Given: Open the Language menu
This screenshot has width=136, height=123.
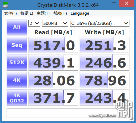Looking at the screenshot, I should click(x=80, y=13).
